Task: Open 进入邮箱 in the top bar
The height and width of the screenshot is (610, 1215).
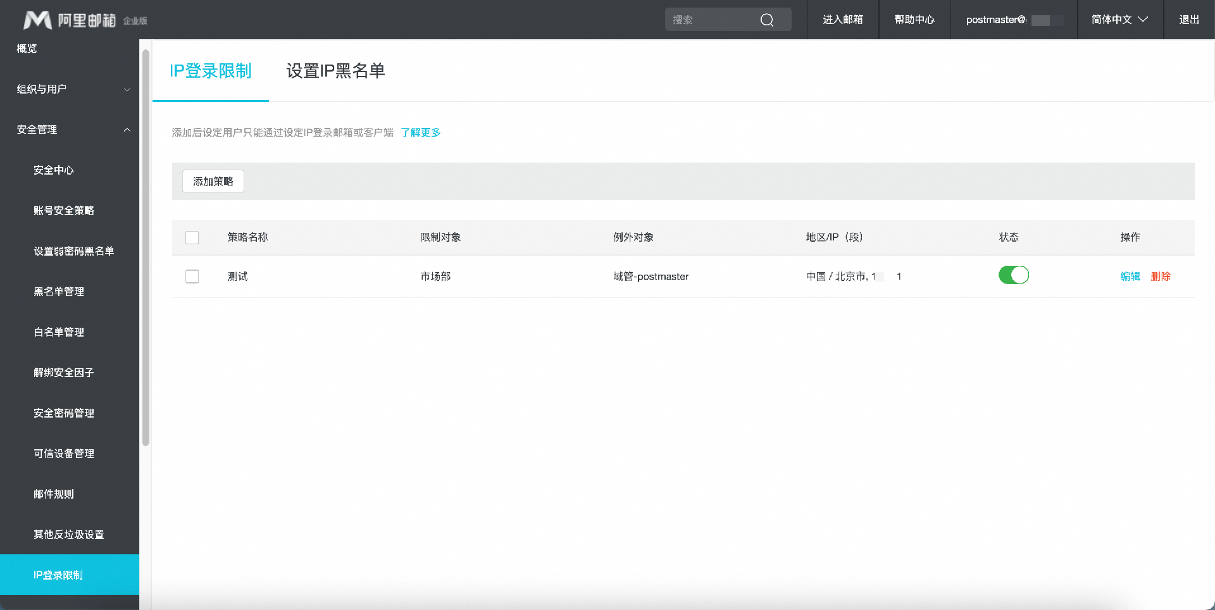Action: tap(843, 20)
